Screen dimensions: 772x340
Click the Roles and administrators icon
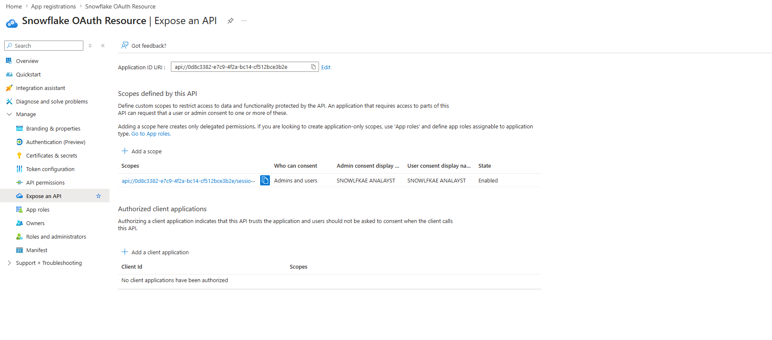click(19, 237)
